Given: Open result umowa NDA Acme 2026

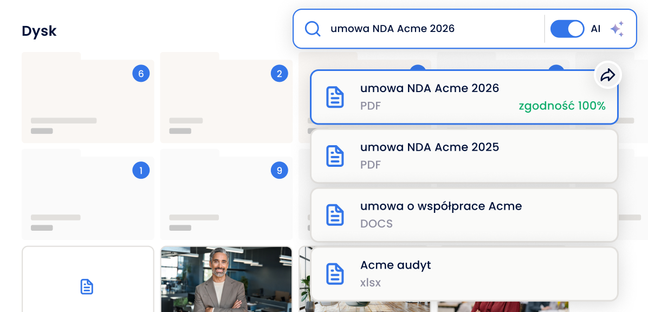Looking at the screenshot, I should coord(464,97).
